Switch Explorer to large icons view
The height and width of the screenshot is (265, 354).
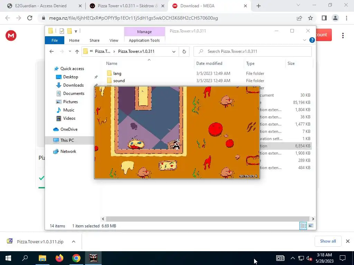[x=311, y=226]
